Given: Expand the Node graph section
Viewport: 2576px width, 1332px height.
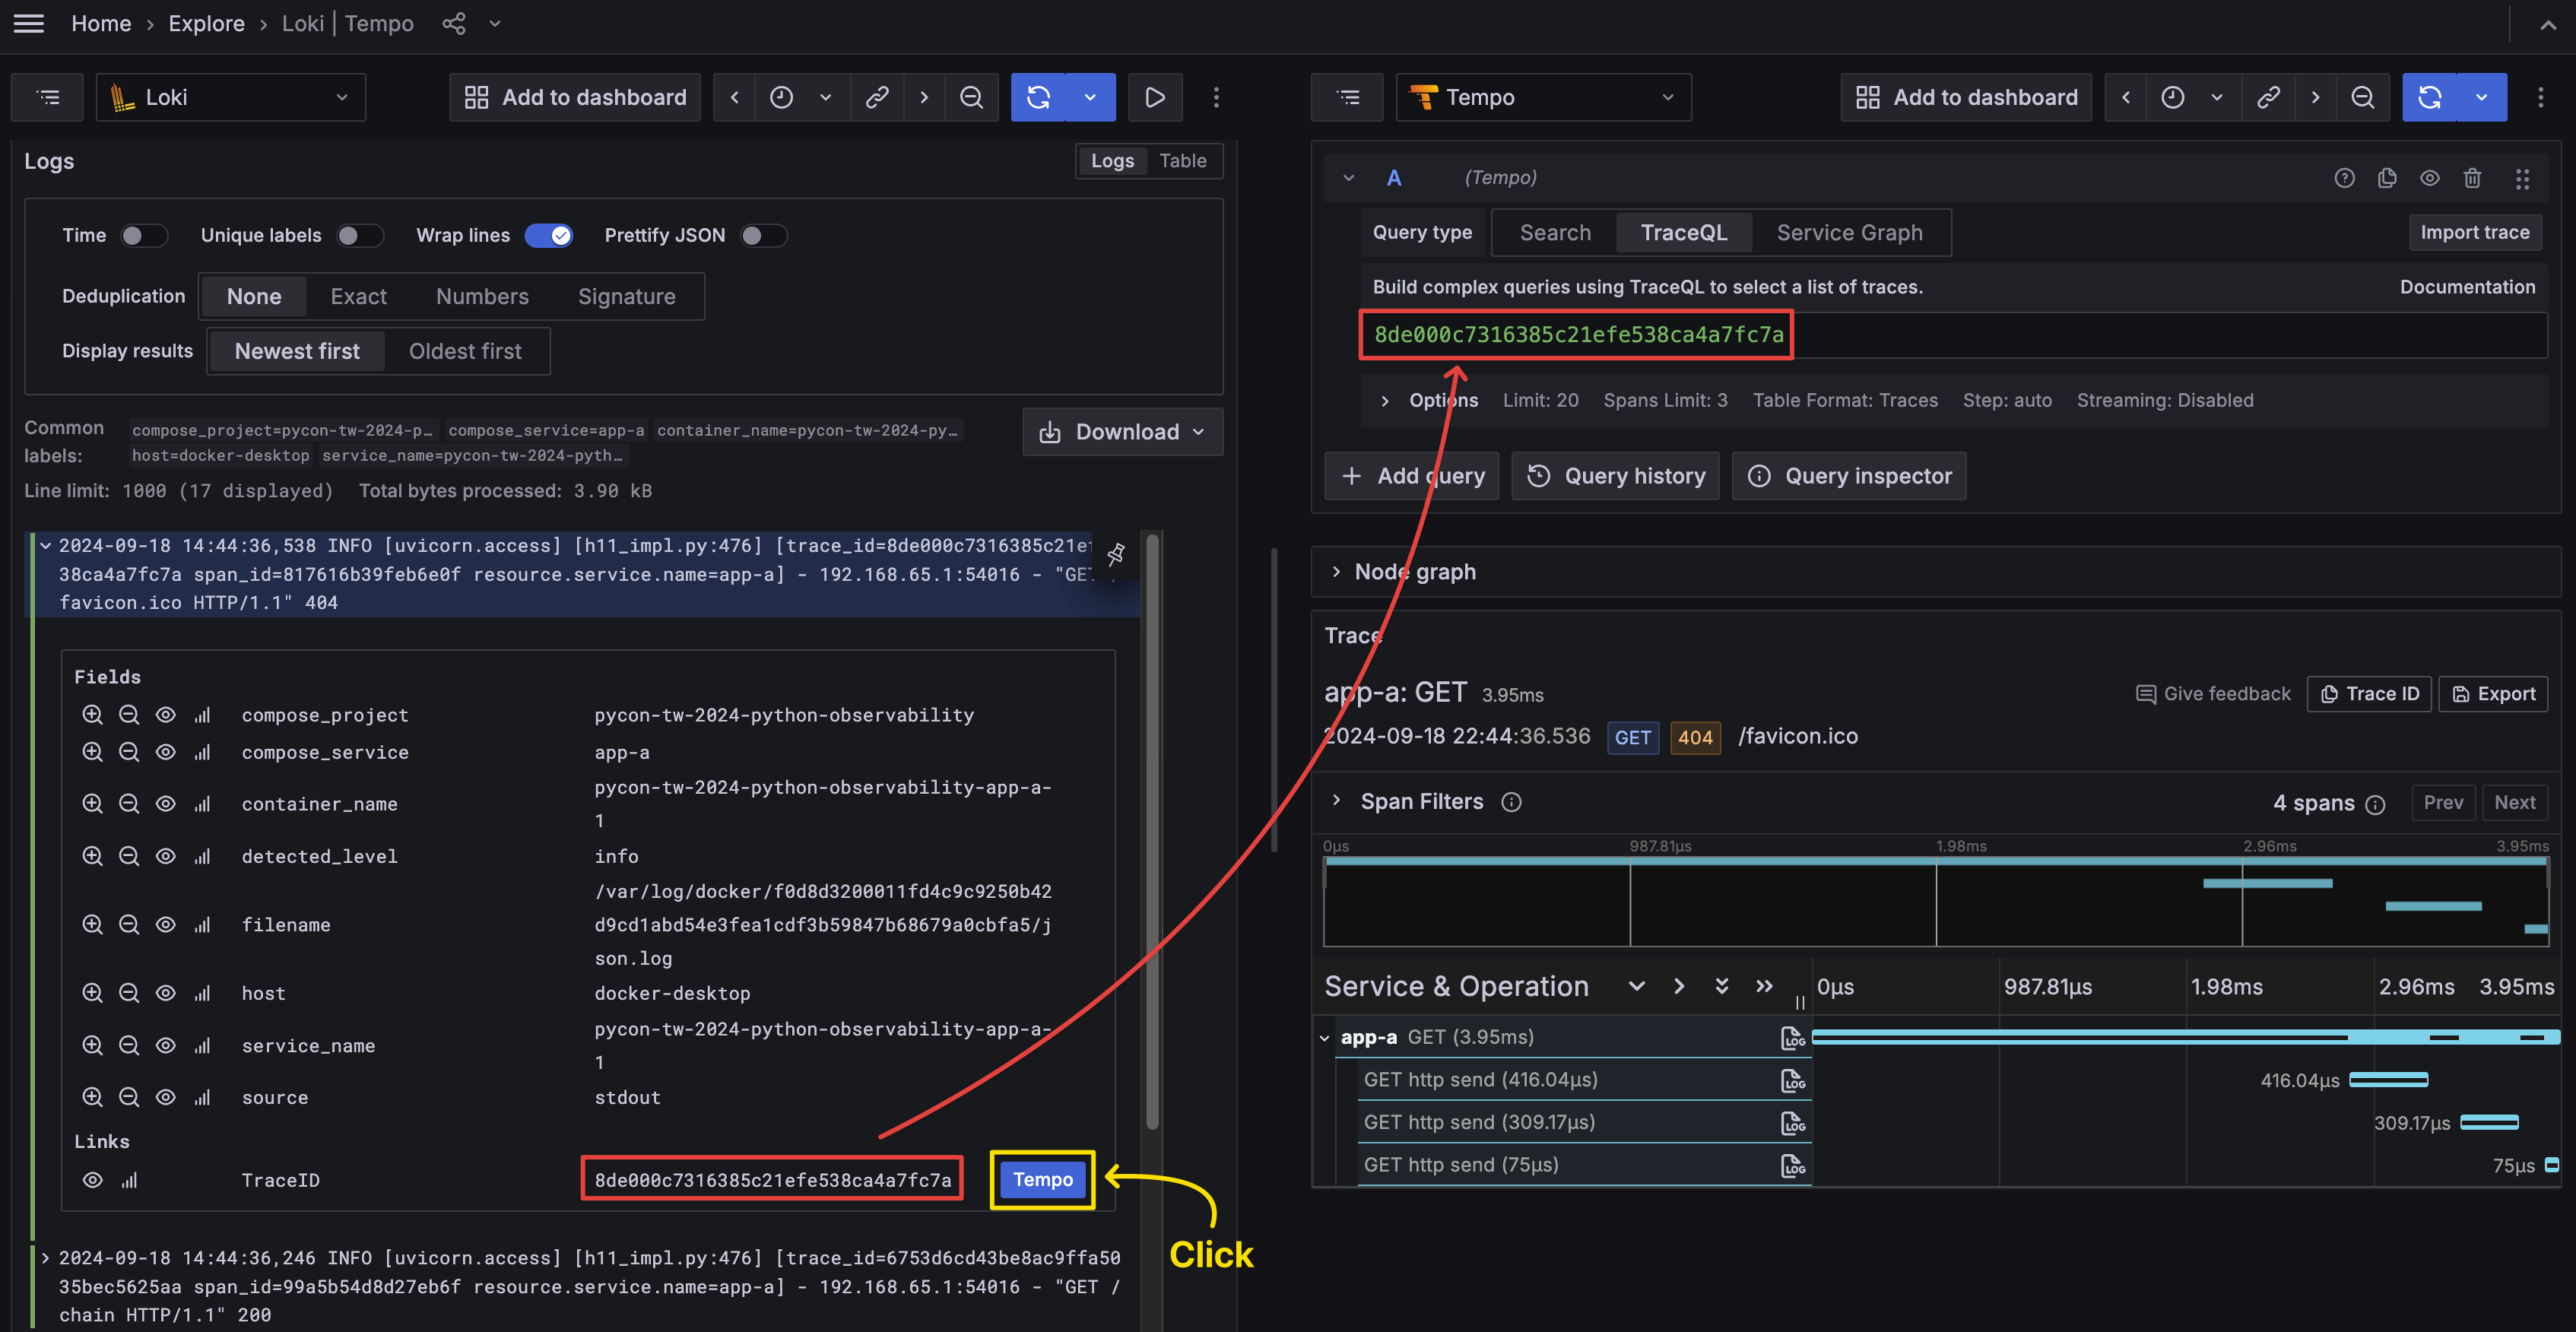Looking at the screenshot, I should click(x=1337, y=571).
